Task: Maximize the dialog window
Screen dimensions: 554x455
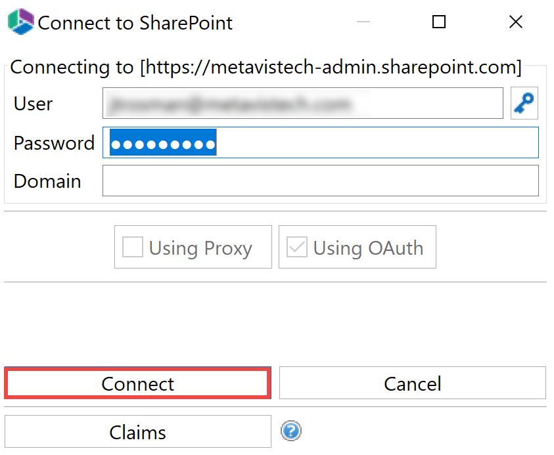Action: click(x=439, y=22)
